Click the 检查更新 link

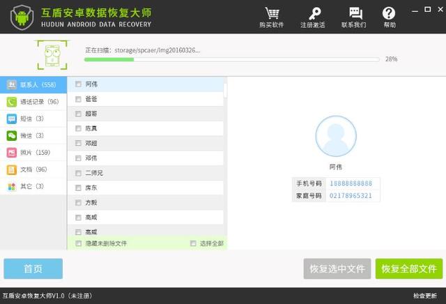click(425, 296)
